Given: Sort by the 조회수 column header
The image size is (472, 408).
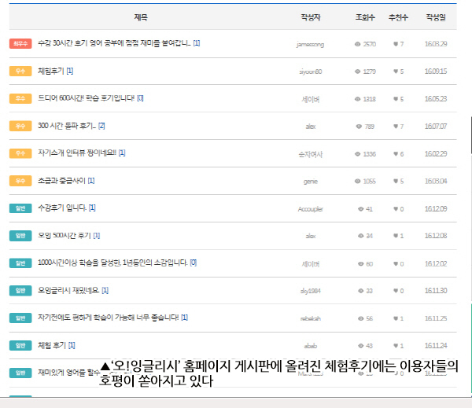Looking at the screenshot, I should pos(365,17).
